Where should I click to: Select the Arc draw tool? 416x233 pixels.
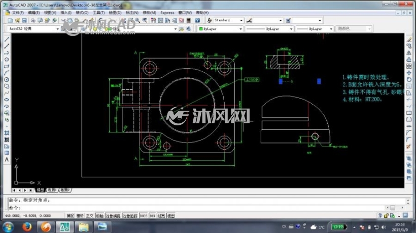click(7, 73)
